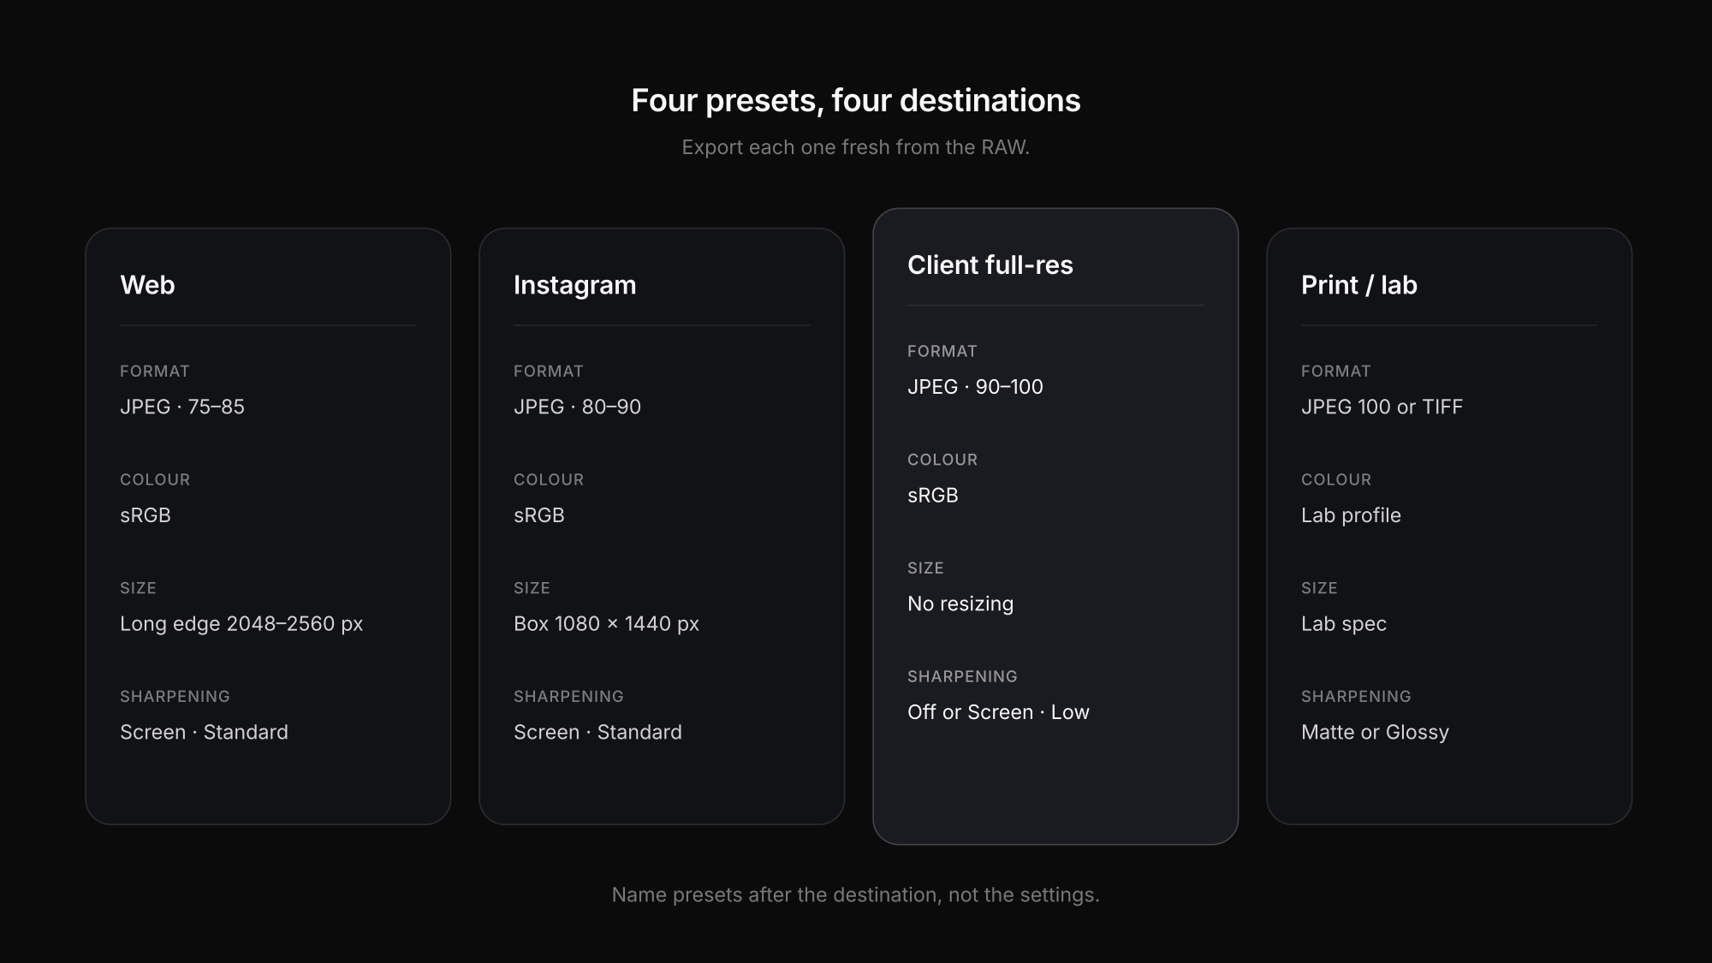Click SHARPENING label in Print / lab card
This screenshot has width=1712, height=963.
pyautogui.click(x=1356, y=697)
